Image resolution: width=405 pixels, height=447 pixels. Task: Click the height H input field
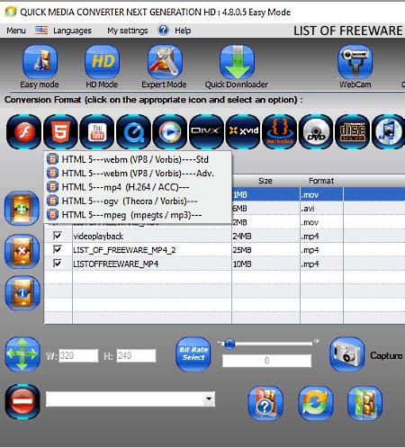(x=136, y=356)
